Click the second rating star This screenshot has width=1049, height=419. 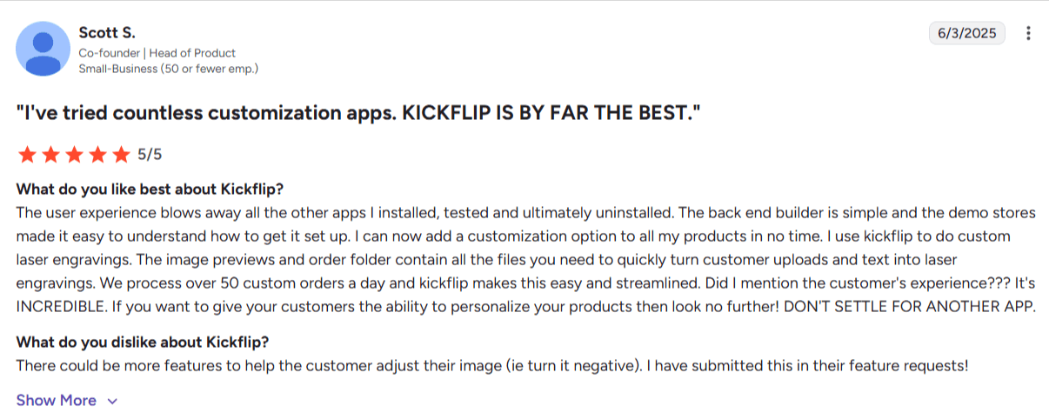tap(50, 155)
